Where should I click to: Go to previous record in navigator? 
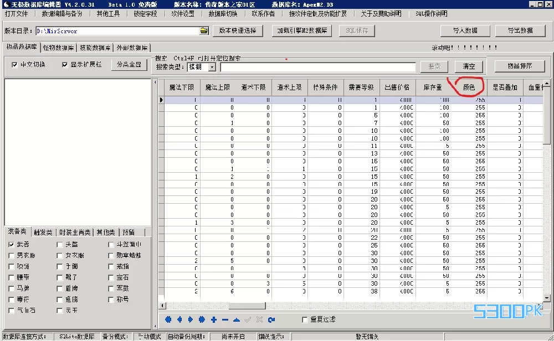point(179,319)
